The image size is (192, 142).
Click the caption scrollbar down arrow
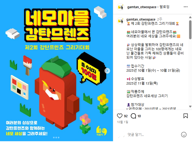(190, 106)
